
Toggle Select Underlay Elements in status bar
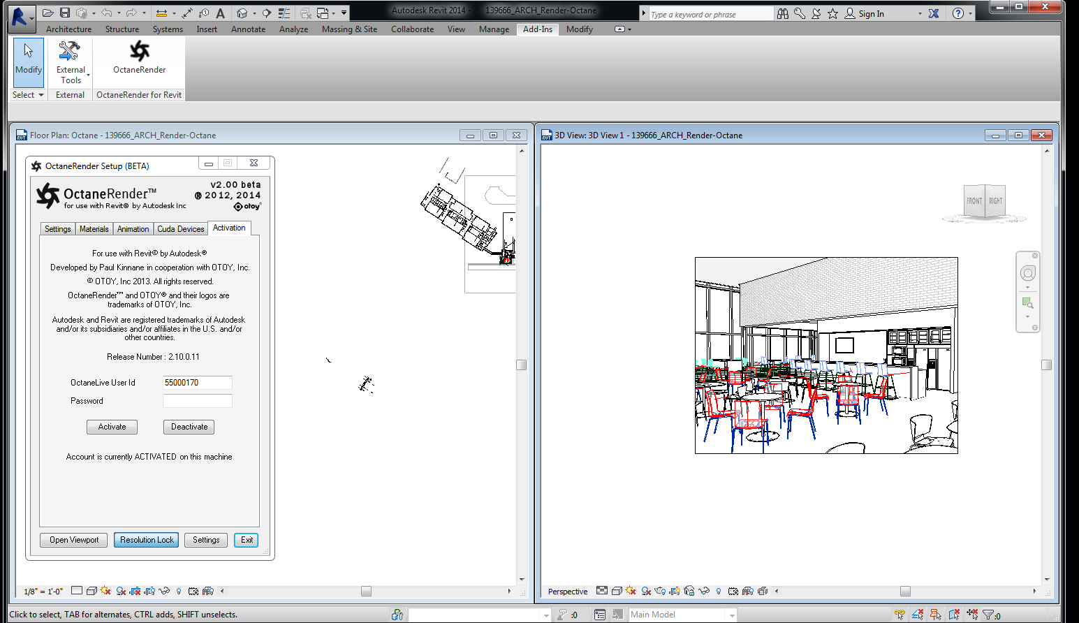[918, 615]
